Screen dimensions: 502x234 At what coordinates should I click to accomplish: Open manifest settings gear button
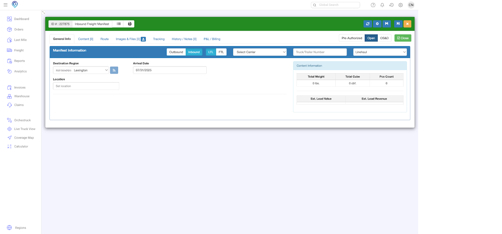(x=377, y=24)
